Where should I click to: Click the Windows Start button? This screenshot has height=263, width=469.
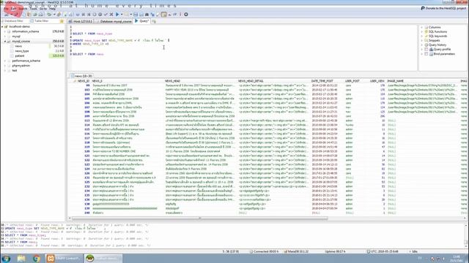tap(6, 258)
